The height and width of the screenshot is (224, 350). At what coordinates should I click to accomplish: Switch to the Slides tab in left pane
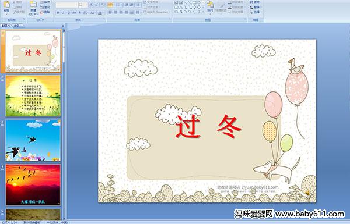[6, 26]
